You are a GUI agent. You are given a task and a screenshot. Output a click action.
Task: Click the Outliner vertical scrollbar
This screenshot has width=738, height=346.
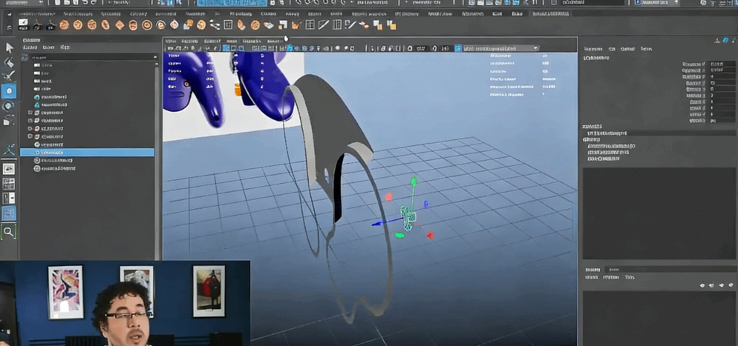point(158,159)
